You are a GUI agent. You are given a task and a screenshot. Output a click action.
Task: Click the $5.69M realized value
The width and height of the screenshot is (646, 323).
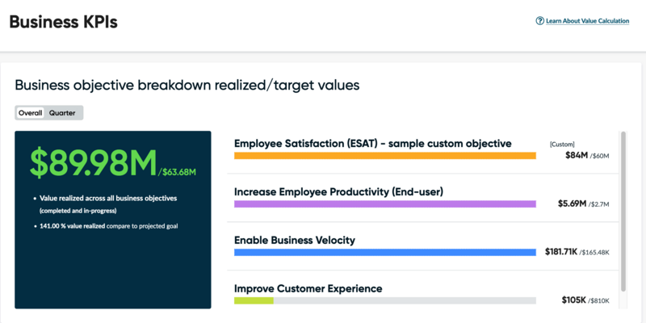click(572, 203)
